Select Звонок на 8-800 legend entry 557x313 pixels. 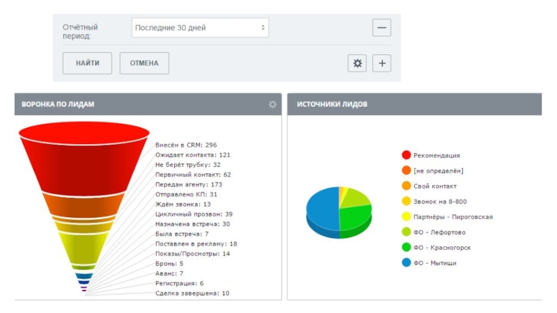440,201
